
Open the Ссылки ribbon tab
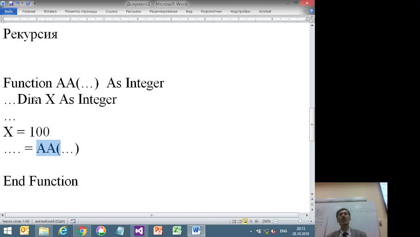point(111,12)
